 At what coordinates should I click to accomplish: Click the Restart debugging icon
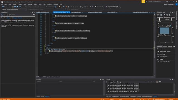coord(68,7)
